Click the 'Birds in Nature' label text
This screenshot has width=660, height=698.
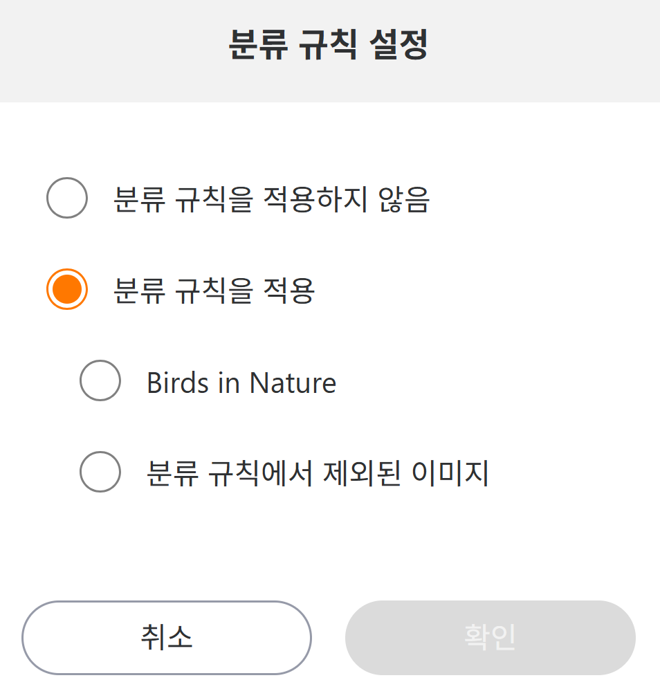pos(241,383)
